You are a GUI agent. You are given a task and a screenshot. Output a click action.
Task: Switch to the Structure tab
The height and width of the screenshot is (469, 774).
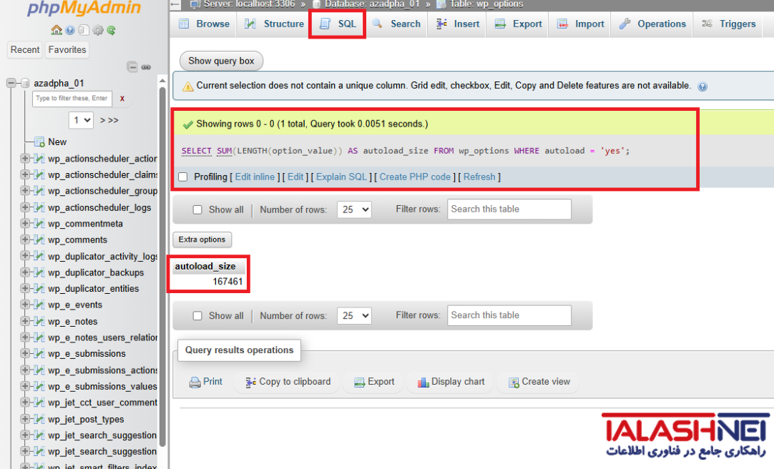pyautogui.click(x=275, y=24)
